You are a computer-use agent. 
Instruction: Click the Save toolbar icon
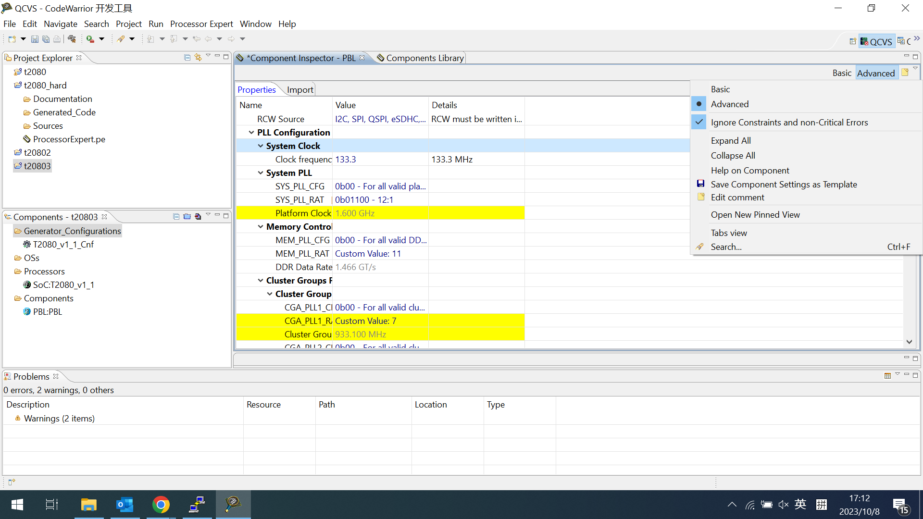tap(35, 39)
